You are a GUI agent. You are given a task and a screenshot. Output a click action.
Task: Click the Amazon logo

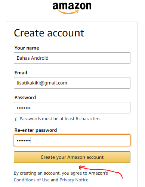coord(72,8)
